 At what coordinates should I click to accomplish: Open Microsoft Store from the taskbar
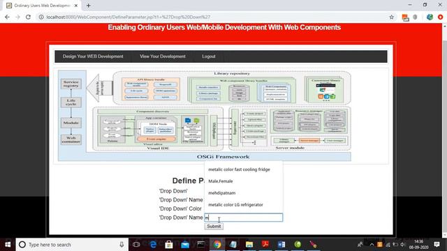169,245
